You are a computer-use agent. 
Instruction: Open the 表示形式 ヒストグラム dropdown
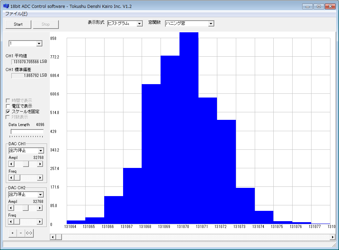(139, 24)
